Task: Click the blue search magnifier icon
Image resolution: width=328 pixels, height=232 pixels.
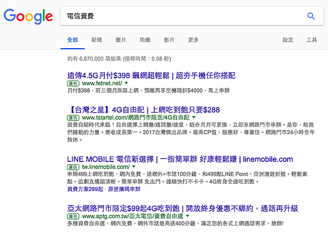Action: tap(311, 16)
